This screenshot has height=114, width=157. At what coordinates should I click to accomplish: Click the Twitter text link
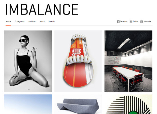click(135, 21)
